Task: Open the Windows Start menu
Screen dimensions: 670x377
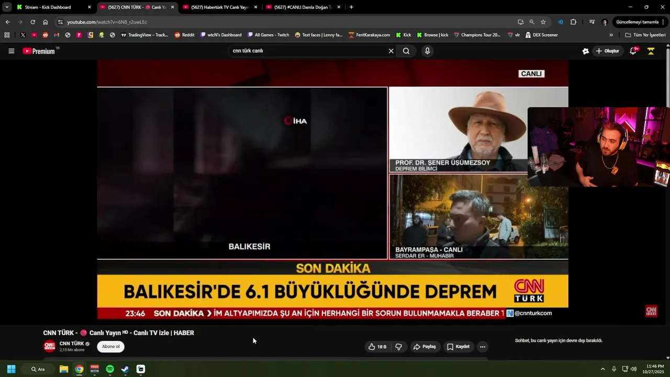Action: pos(11,369)
